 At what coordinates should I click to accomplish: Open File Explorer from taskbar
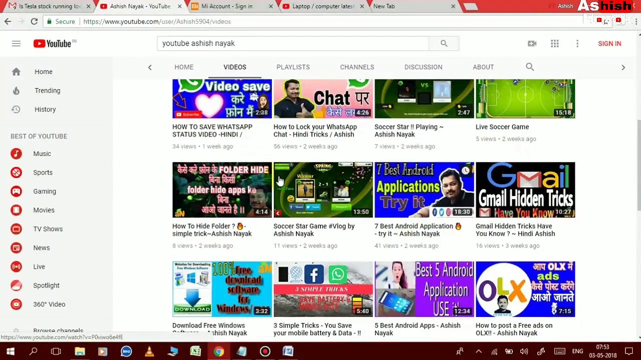coord(80,351)
